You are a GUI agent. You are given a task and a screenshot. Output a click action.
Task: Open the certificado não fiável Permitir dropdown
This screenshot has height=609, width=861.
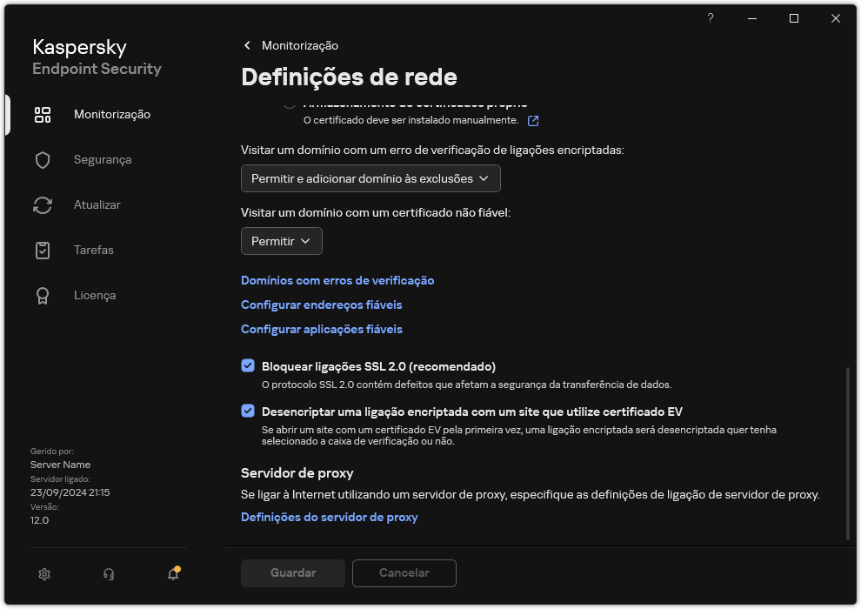coord(281,241)
